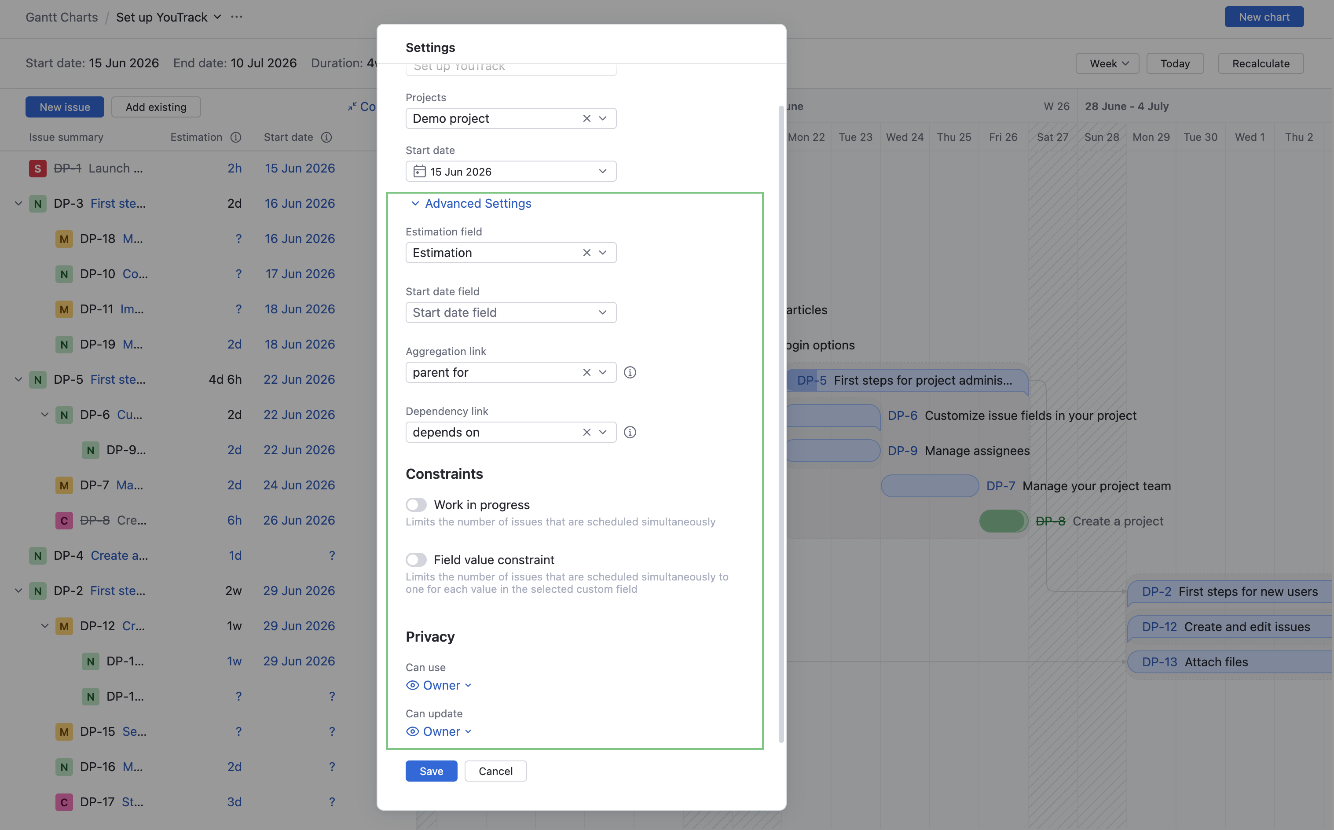Viewport: 1334px width, 830px height.
Task: Enable the Field value constraint toggle
Action: (416, 559)
